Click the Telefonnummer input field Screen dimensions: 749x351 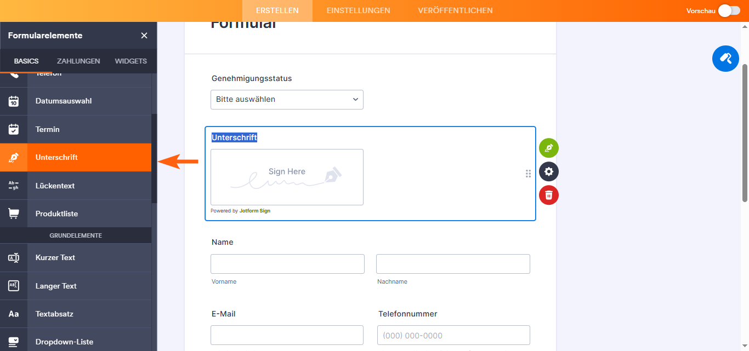(x=453, y=335)
